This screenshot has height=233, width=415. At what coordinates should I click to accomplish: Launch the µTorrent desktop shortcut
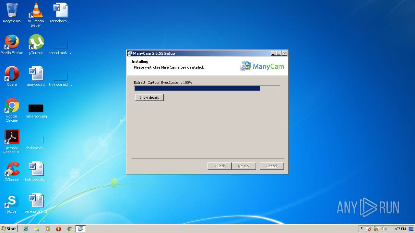pyautogui.click(x=36, y=45)
